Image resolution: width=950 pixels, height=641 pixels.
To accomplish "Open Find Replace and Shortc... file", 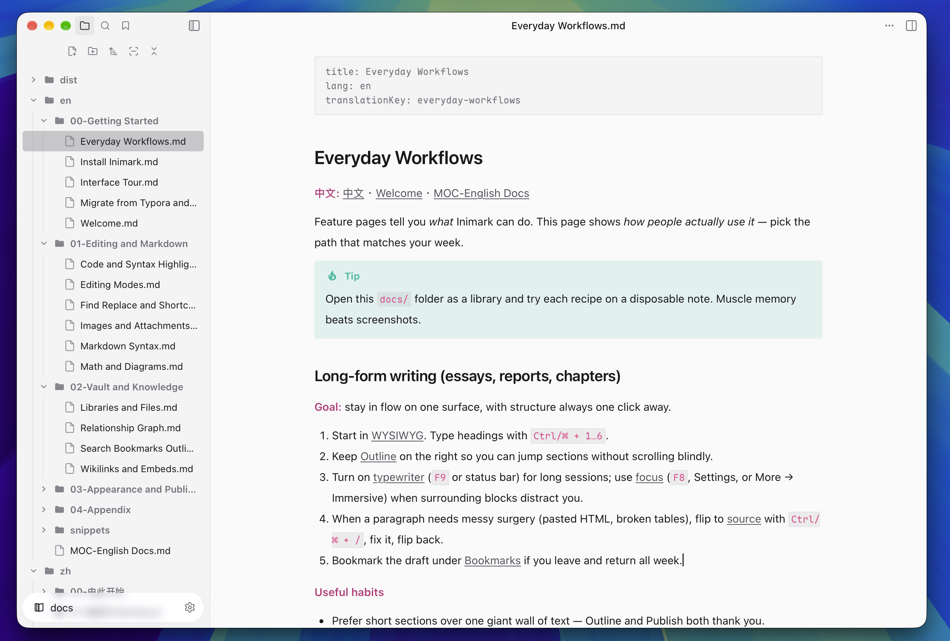I will coord(113,305).
